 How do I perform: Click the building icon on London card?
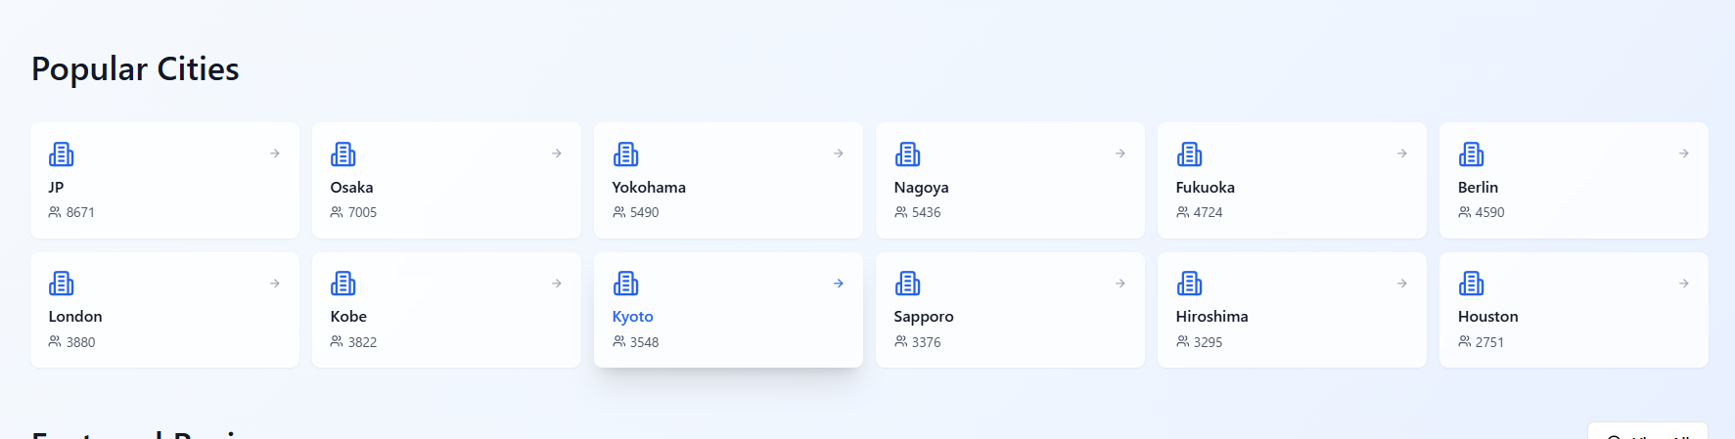tap(61, 284)
